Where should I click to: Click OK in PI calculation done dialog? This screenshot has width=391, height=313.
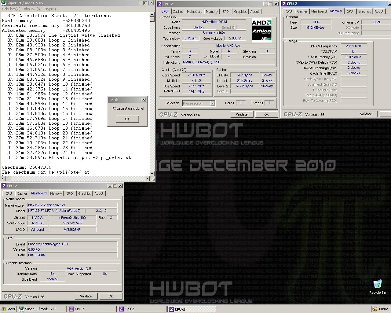[127, 119]
